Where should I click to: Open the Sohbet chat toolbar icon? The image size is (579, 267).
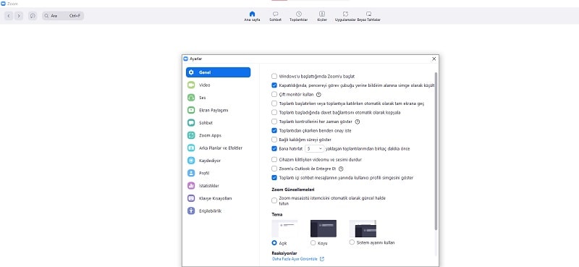[x=275, y=14]
